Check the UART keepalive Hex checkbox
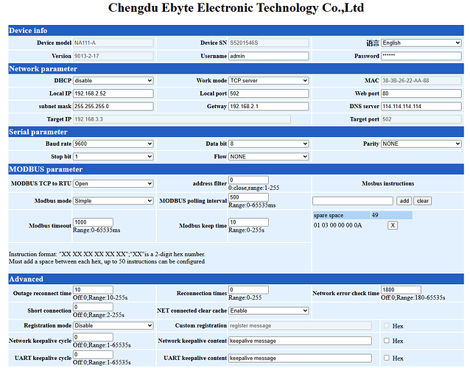 pos(387,358)
